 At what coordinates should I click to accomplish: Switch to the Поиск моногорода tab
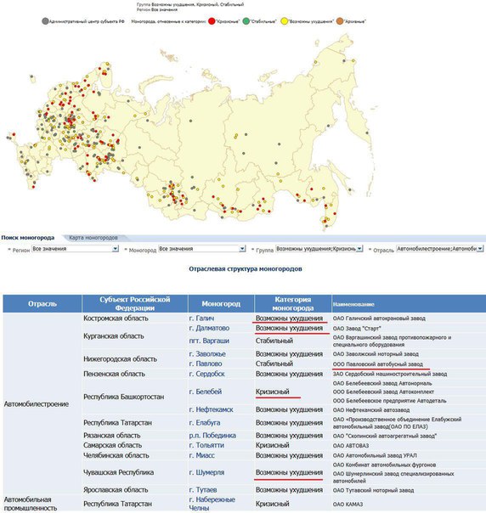click(28, 238)
